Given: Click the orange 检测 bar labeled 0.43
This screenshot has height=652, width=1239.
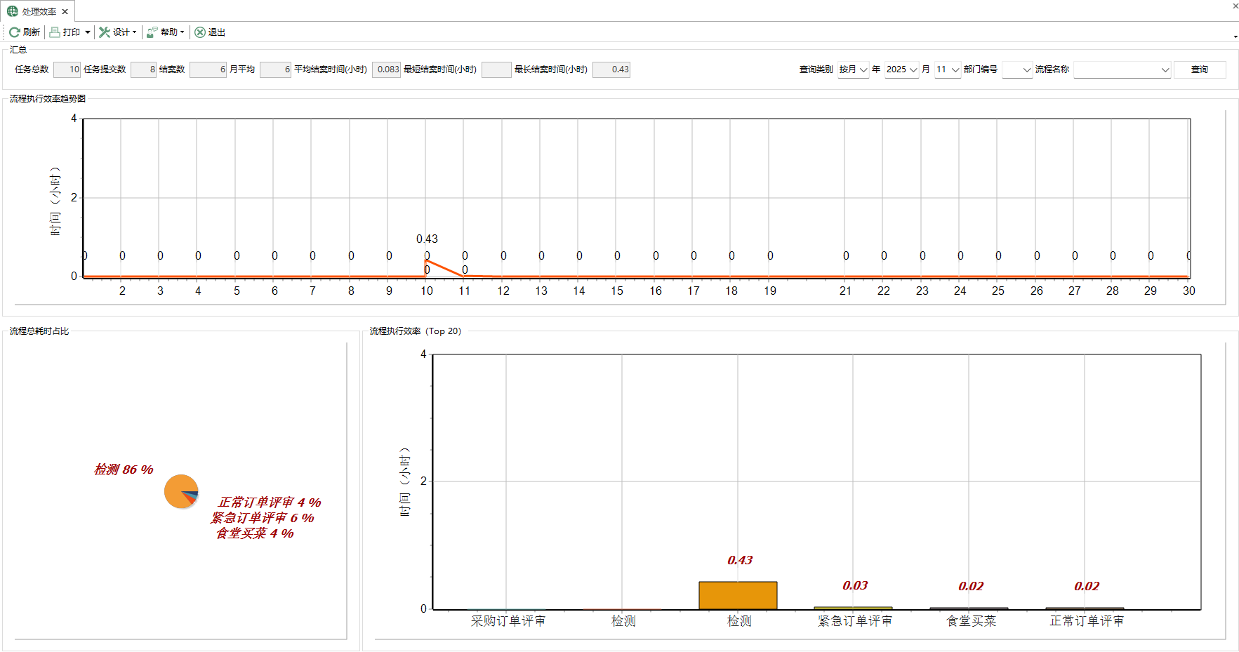Looking at the screenshot, I should point(738,595).
